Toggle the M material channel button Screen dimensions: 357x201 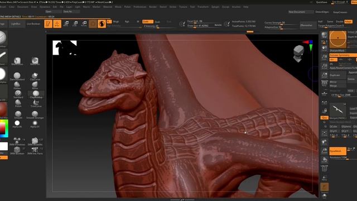click(x=138, y=22)
